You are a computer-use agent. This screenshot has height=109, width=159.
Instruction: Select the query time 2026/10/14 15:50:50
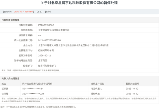click(23, 12)
